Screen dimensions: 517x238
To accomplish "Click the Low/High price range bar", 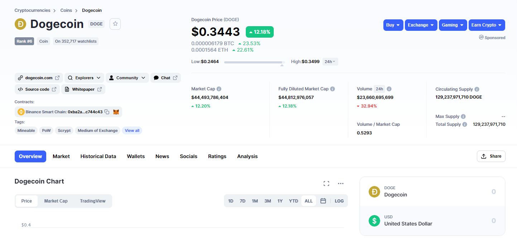I will point(255,62).
